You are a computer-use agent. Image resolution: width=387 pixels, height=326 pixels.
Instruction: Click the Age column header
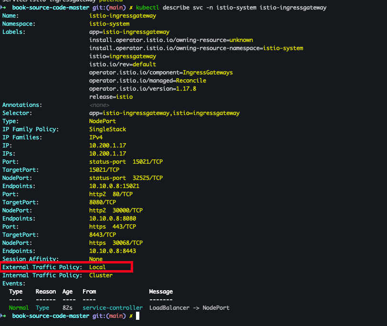[67, 292]
